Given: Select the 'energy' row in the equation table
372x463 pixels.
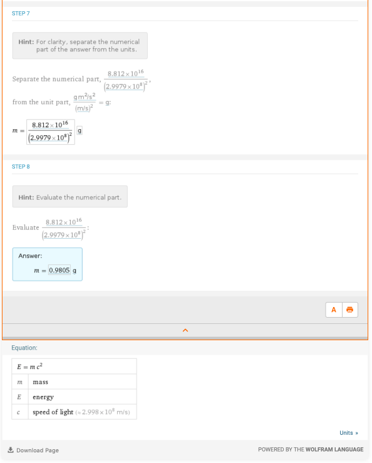Looking at the screenshot, I should pyautogui.click(x=74, y=397).
